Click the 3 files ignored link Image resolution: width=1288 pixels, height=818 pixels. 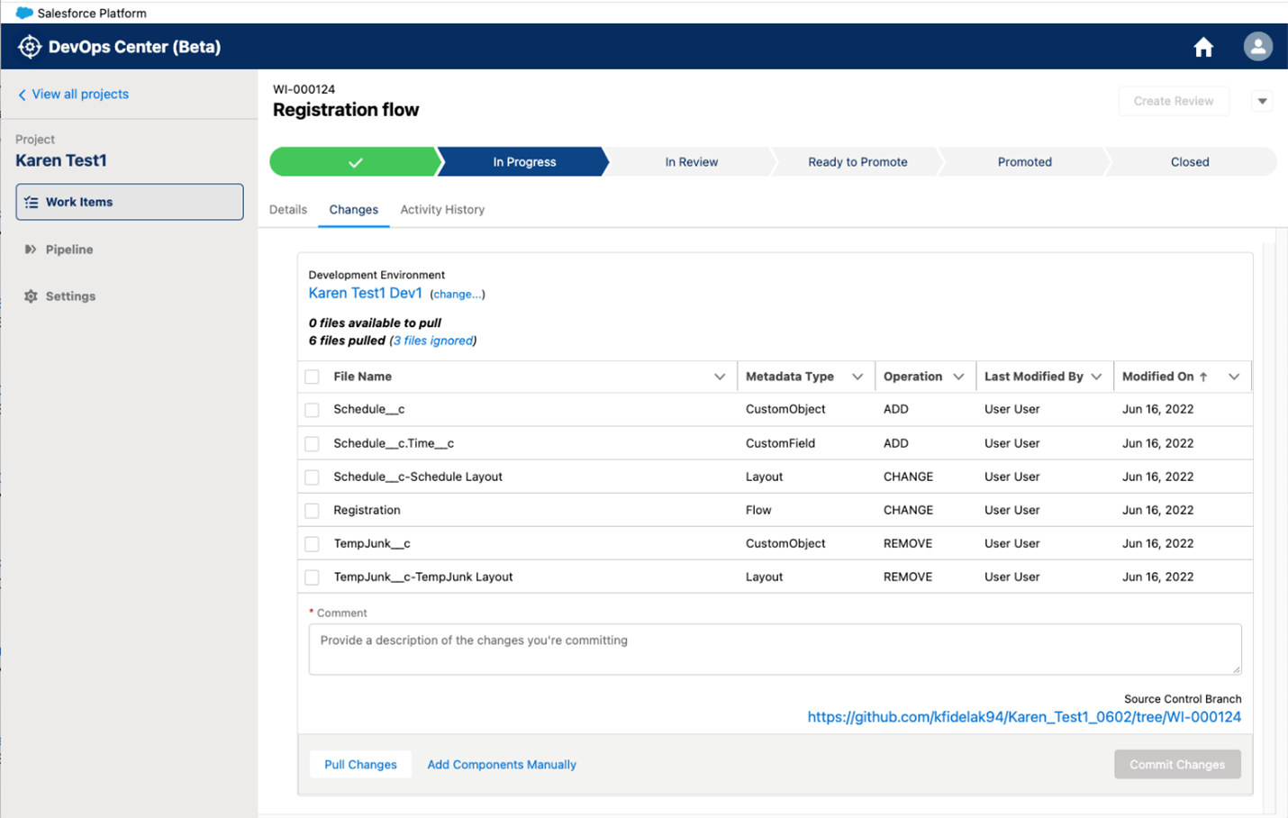[x=433, y=341]
